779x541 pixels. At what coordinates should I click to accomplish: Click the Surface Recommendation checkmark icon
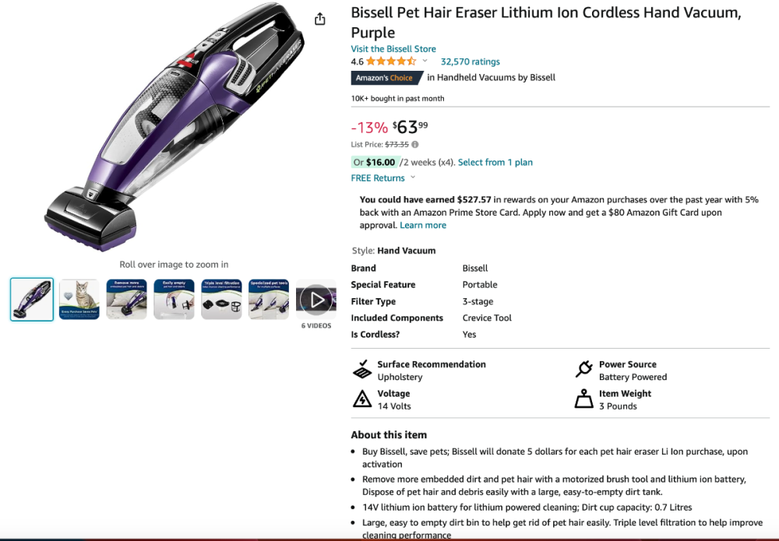[x=362, y=370]
